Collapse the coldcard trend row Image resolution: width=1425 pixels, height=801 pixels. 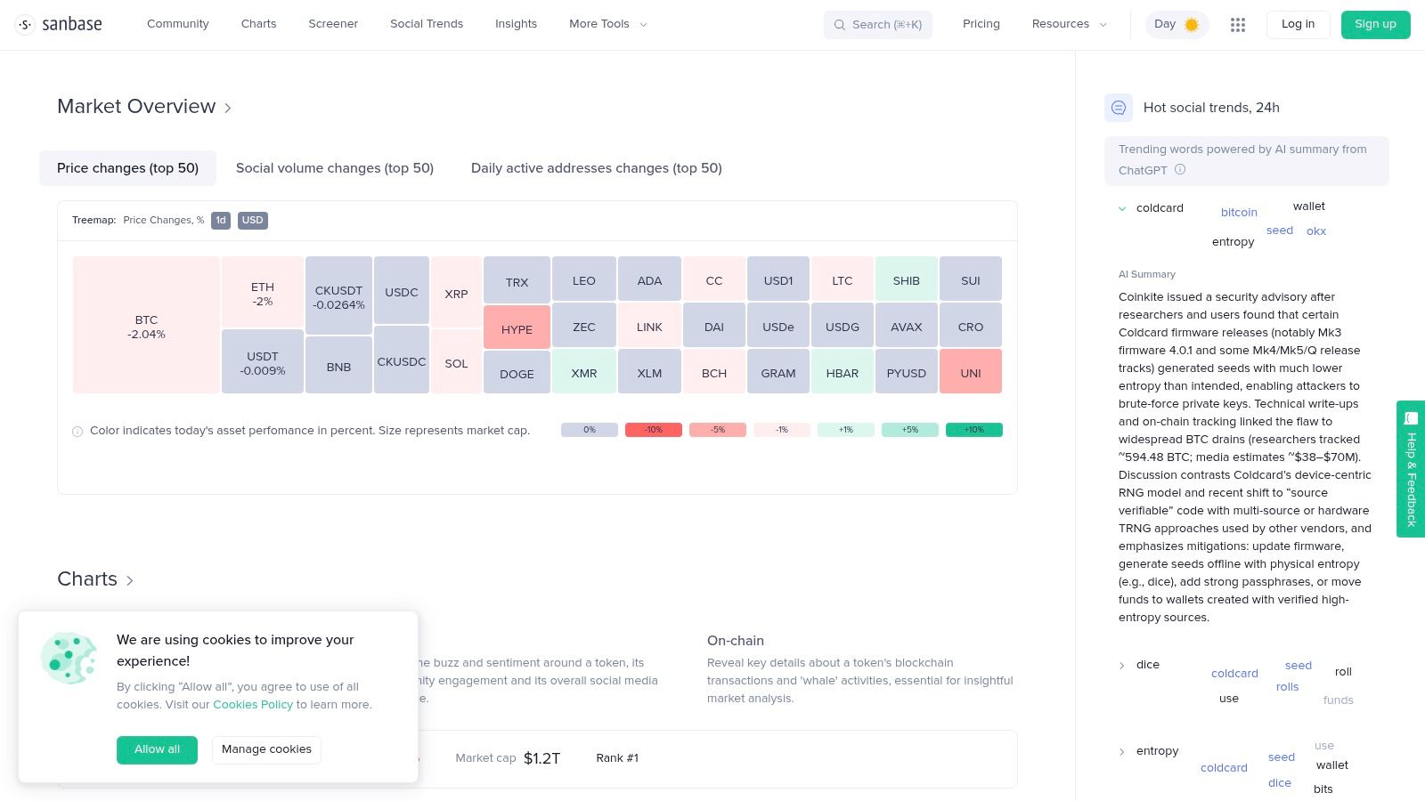[x=1122, y=208]
